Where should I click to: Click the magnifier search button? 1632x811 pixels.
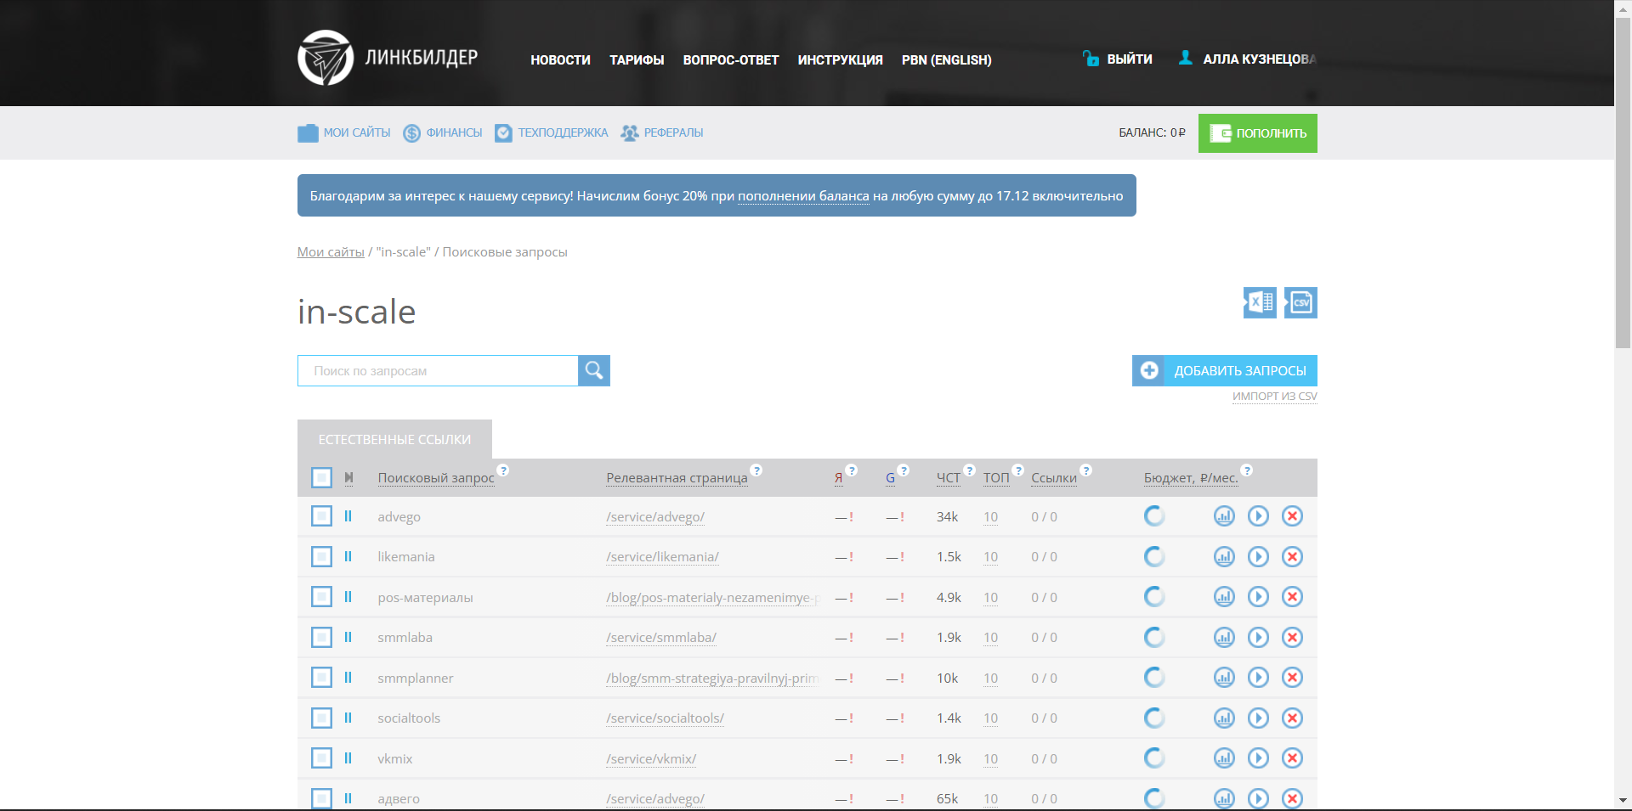click(594, 370)
